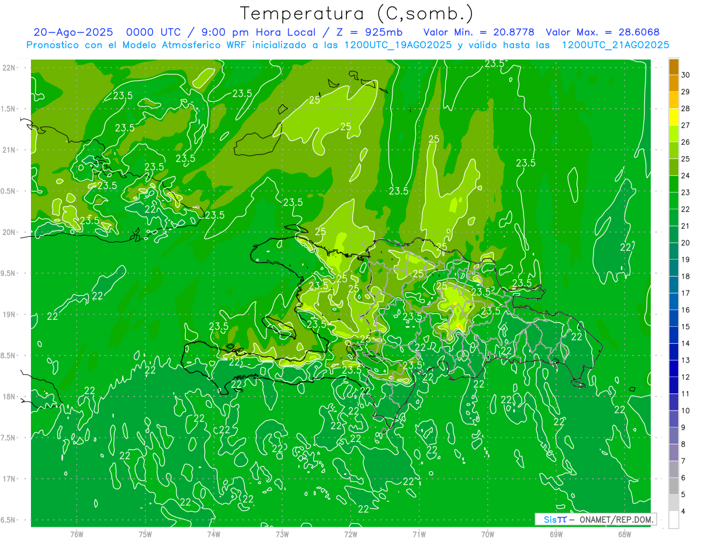The width and height of the screenshot is (701, 542).
Task: Click the yellow swatch between 27 and 28
Action: [674, 117]
